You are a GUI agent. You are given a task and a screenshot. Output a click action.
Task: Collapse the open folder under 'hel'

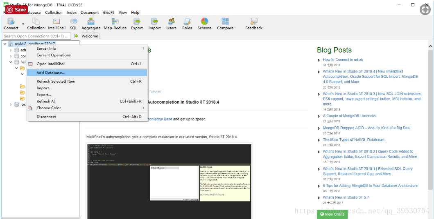click(x=16, y=68)
